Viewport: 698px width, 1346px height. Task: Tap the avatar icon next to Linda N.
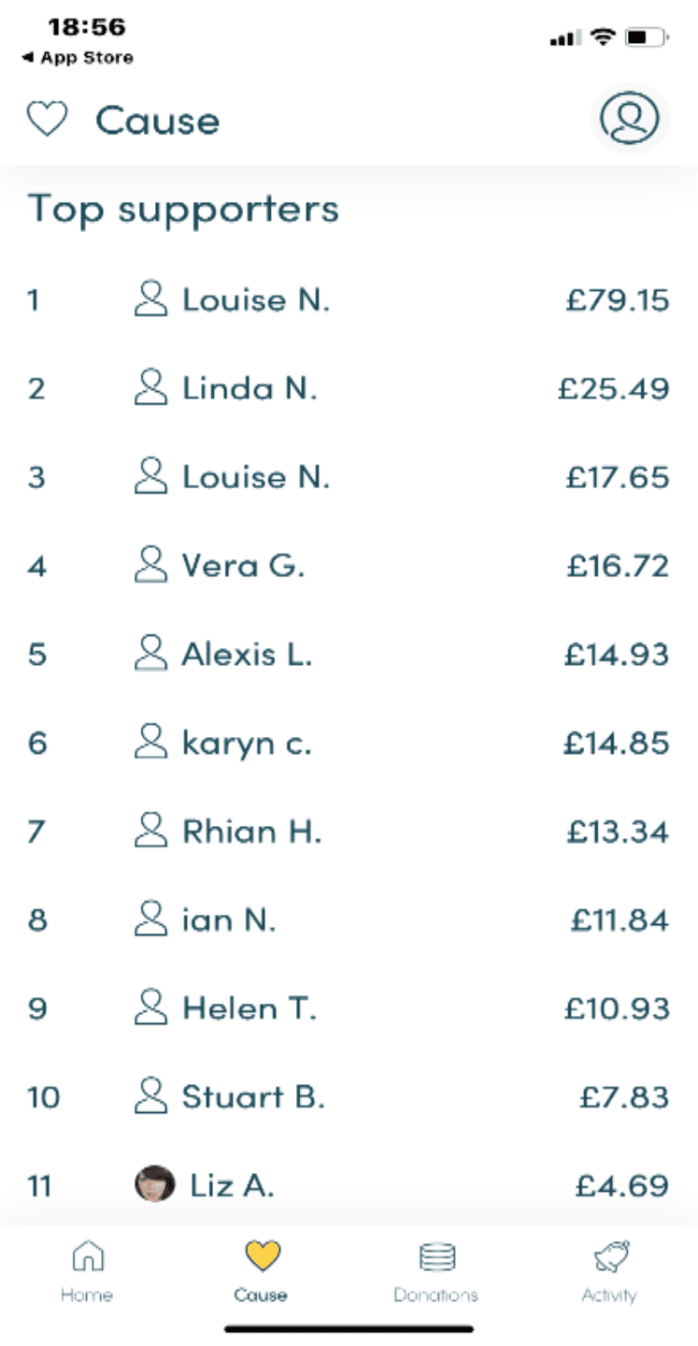(150, 387)
